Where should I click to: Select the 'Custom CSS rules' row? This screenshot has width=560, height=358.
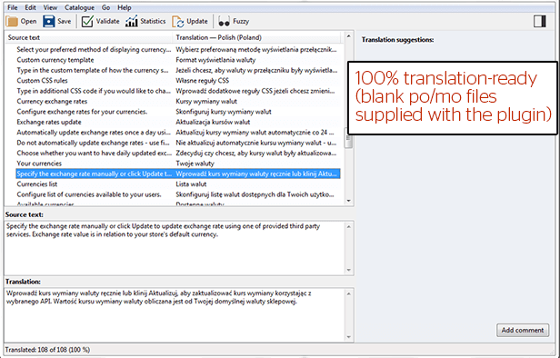coord(178,81)
